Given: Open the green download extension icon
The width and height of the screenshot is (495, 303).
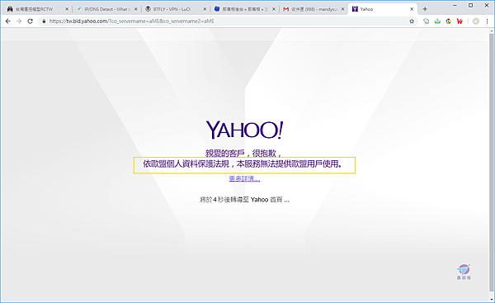Looking at the screenshot, I should tap(437, 21).
